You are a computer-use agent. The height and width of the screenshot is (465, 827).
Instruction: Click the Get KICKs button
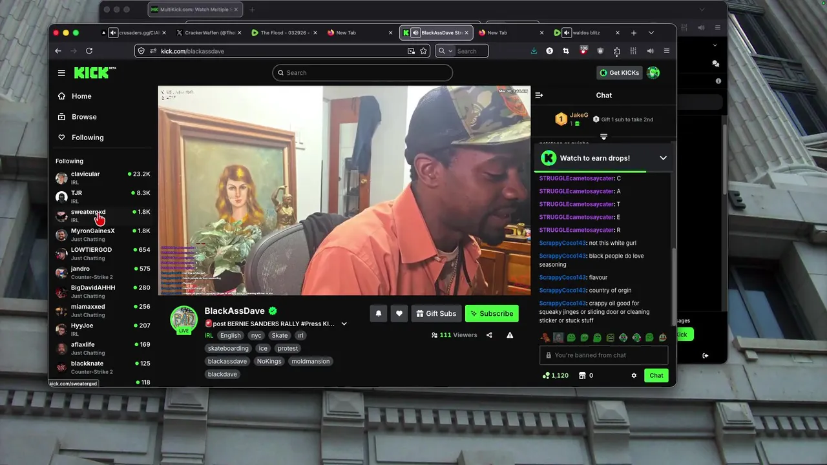pyautogui.click(x=619, y=72)
